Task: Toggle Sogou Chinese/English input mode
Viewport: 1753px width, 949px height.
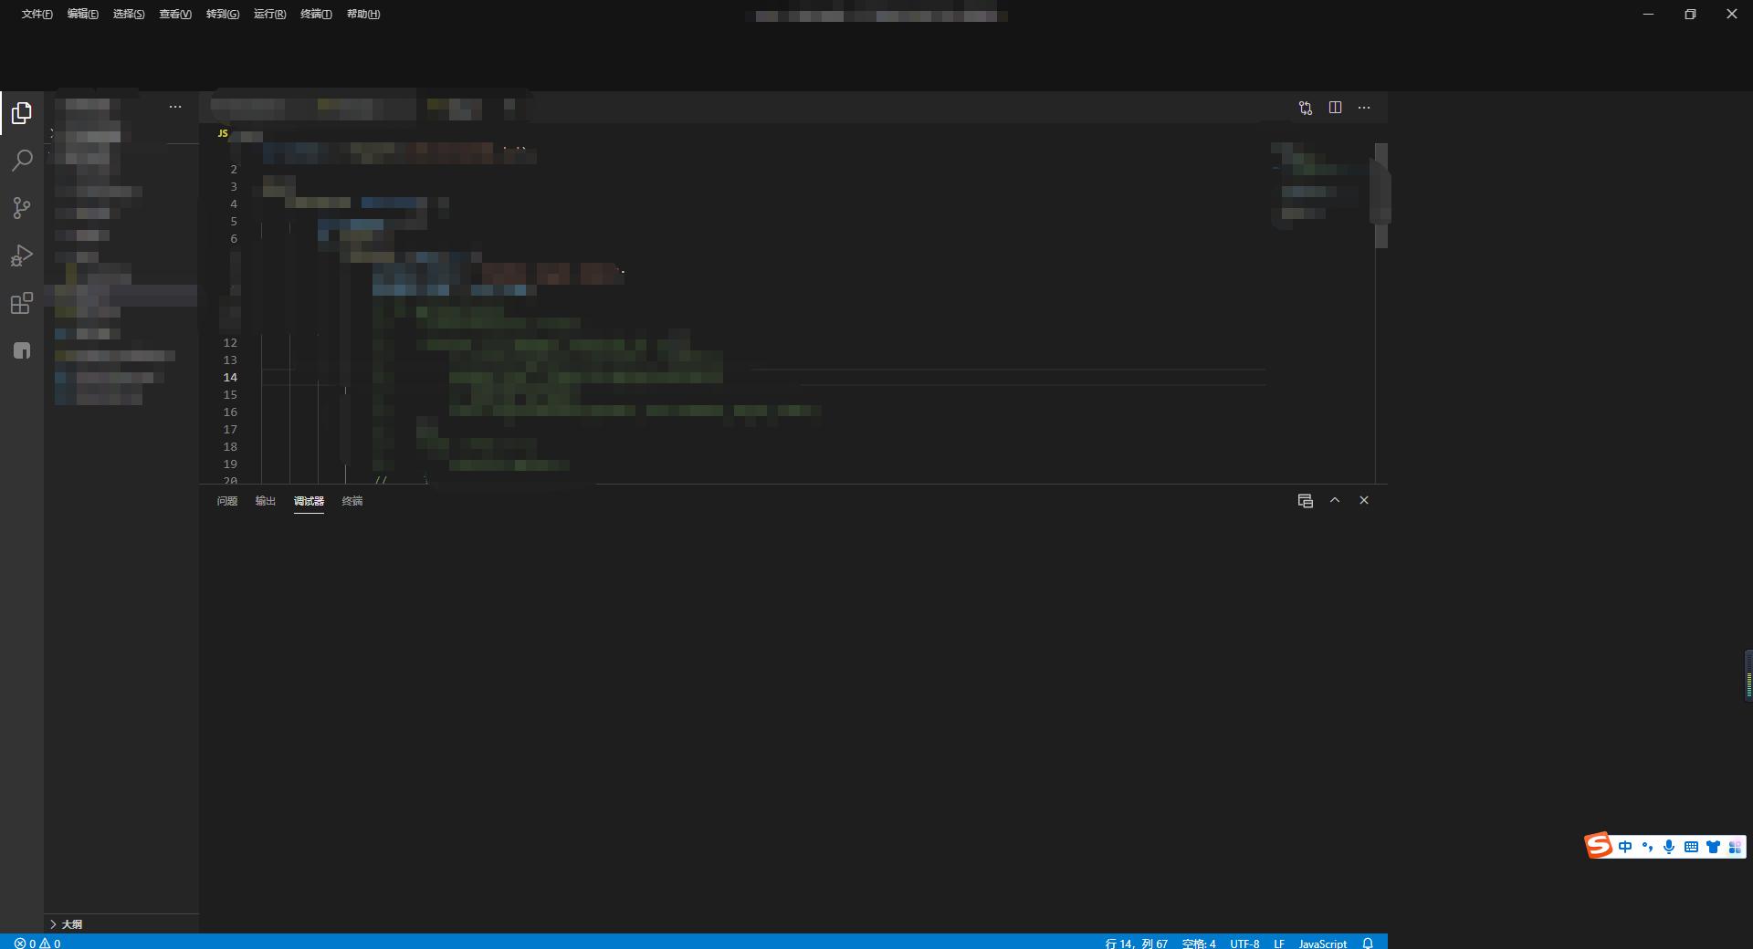Action: pos(1625,847)
